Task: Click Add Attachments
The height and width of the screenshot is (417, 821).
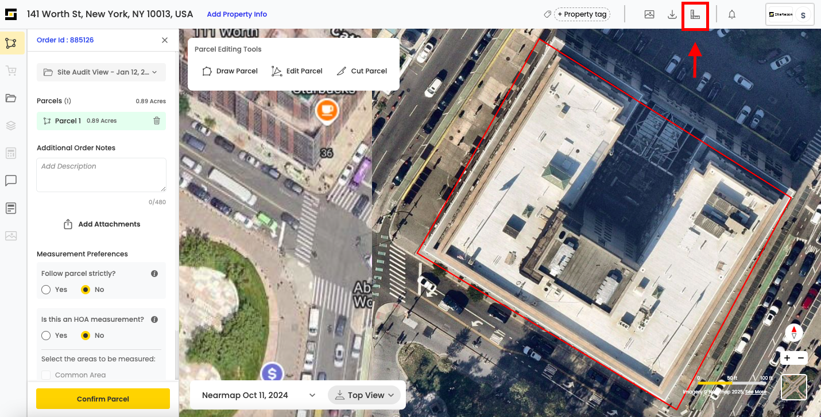Action: (x=102, y=224)
